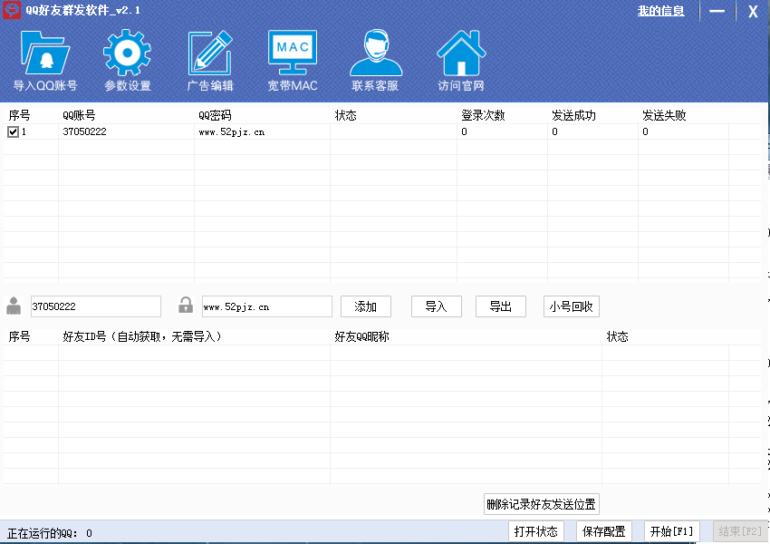Screen dimensions: 770x544
Task: Contact support via 联系客服 headset icon
Action: [375, 54]
